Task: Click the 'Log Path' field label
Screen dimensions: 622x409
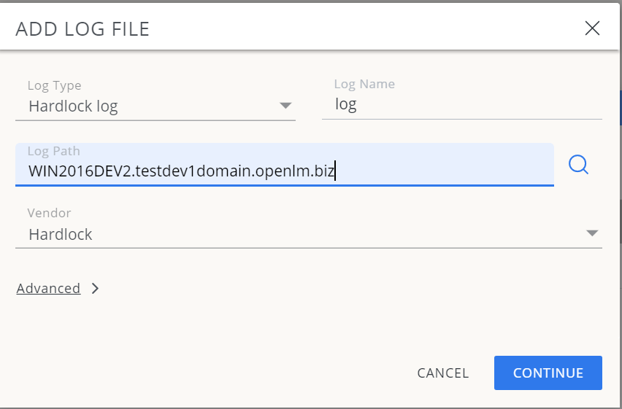Action: [x=53, y=151]
